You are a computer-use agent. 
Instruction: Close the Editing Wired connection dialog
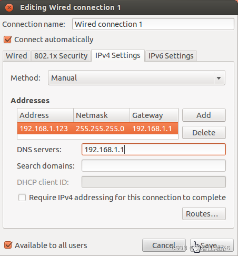point(9,7)
